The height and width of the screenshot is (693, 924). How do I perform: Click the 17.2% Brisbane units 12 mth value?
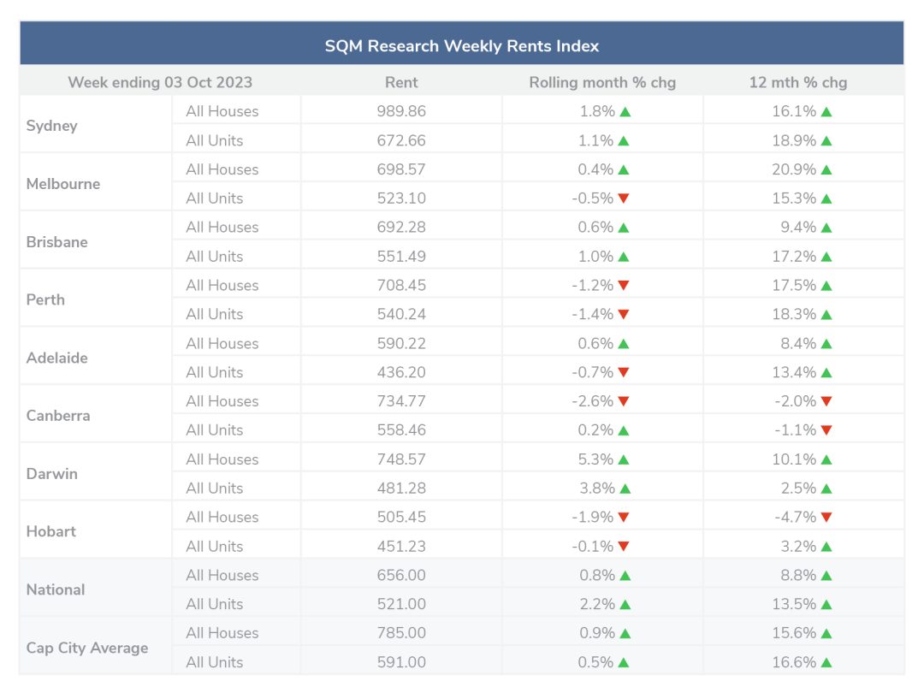794,257
